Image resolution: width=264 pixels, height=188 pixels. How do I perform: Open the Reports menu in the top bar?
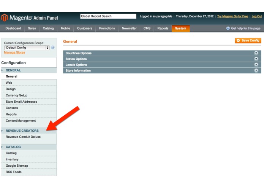(x=163, y=28)
